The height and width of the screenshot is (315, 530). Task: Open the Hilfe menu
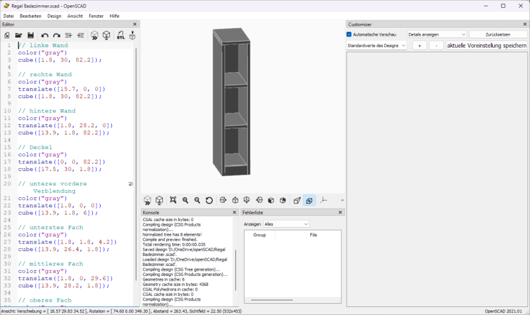pyautogui.click(x=114, y=16)
